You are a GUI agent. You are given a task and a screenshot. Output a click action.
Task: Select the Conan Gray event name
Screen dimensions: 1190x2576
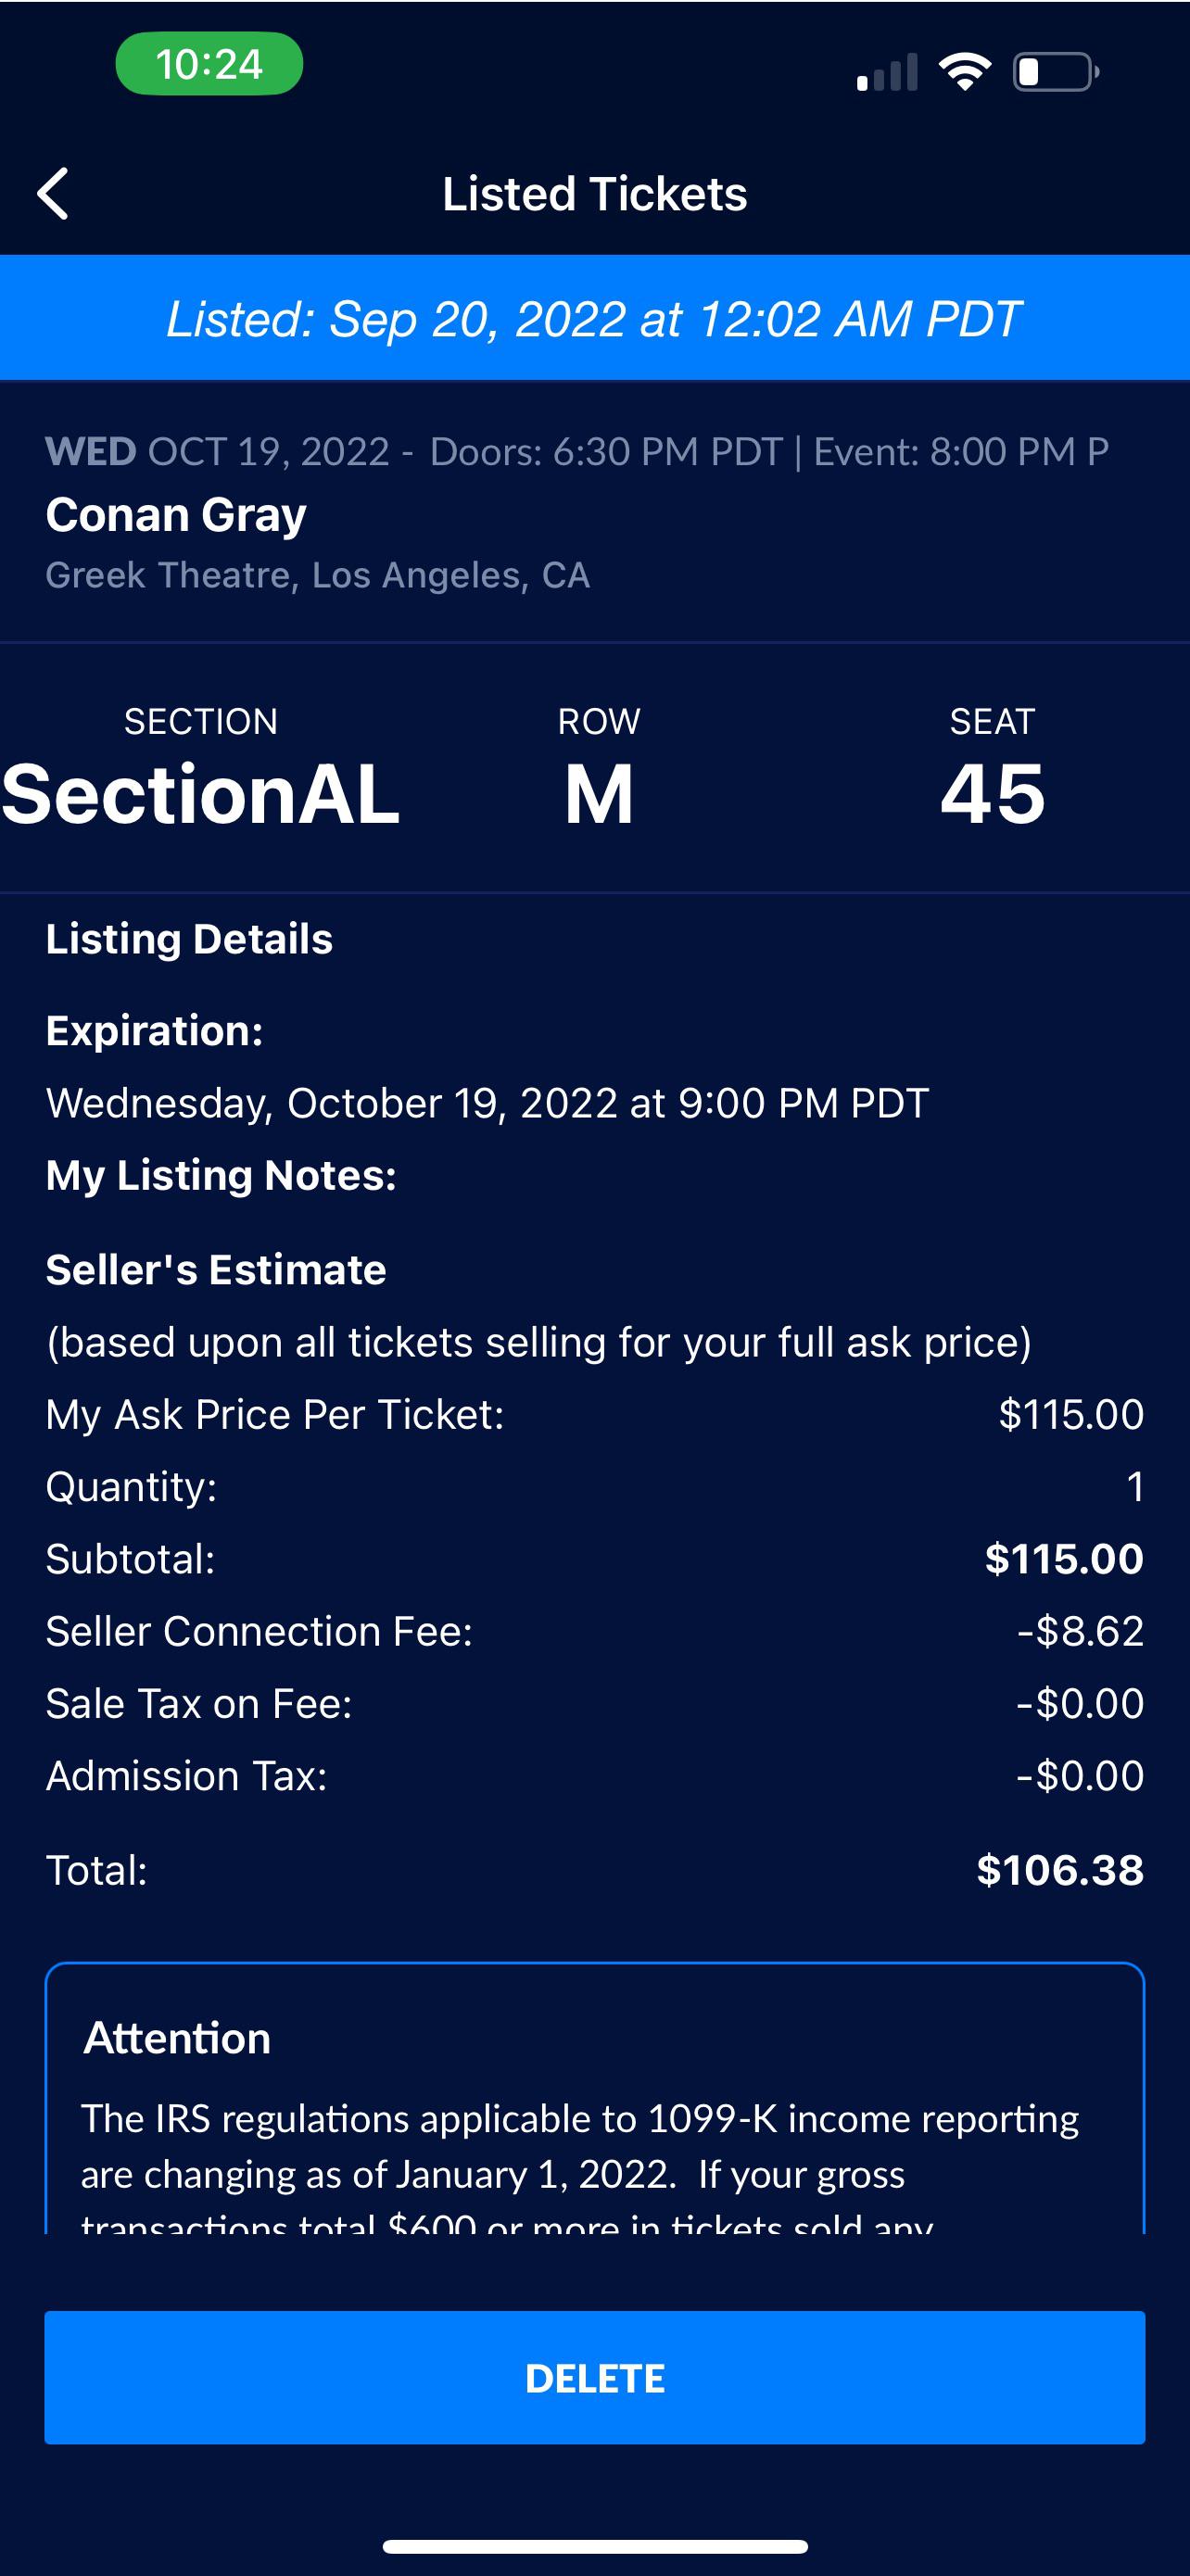[x=177, y=515]
